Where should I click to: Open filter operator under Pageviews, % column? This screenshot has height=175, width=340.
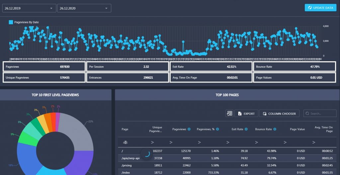click(x=199, y=142)
